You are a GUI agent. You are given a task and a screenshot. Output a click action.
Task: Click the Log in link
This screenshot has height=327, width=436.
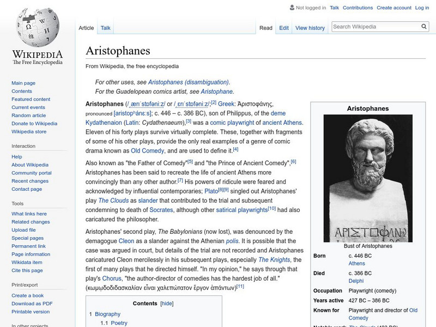point(422,8)
